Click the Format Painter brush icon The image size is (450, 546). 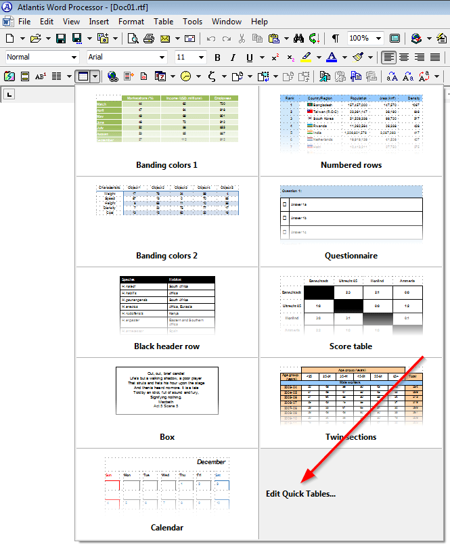359,58
